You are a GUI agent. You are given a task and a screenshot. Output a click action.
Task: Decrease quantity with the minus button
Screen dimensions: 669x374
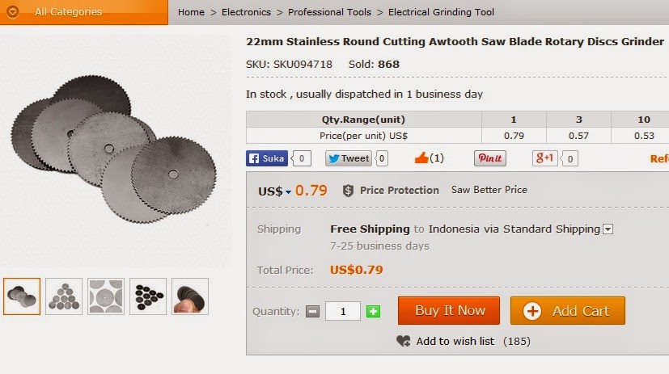312,311
